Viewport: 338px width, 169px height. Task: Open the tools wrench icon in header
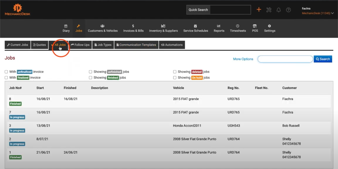269,10
